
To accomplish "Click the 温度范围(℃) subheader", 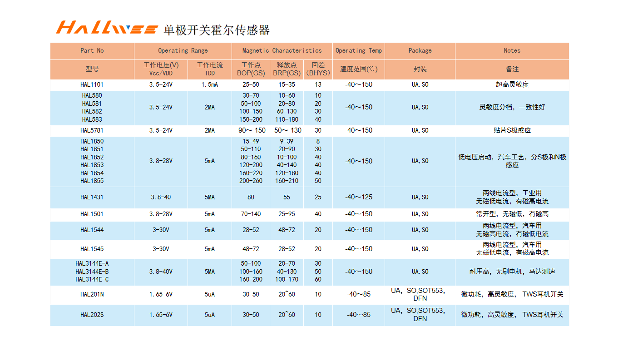I will (x=359, y=69).
